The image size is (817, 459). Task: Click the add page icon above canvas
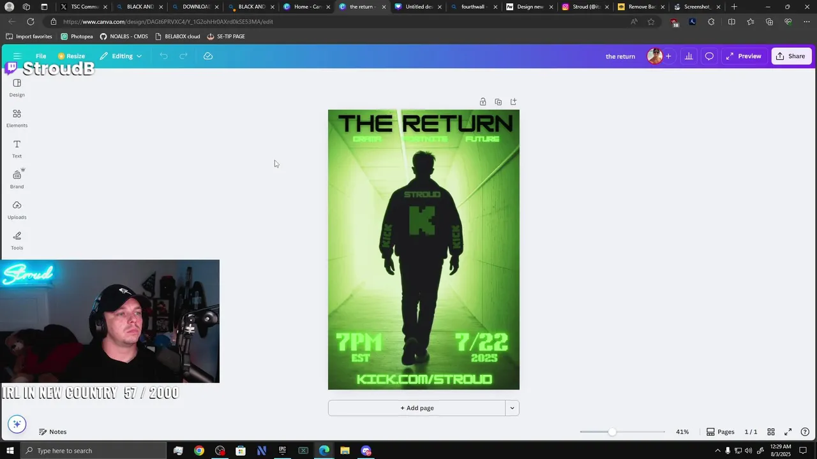(x=513, y=102)
